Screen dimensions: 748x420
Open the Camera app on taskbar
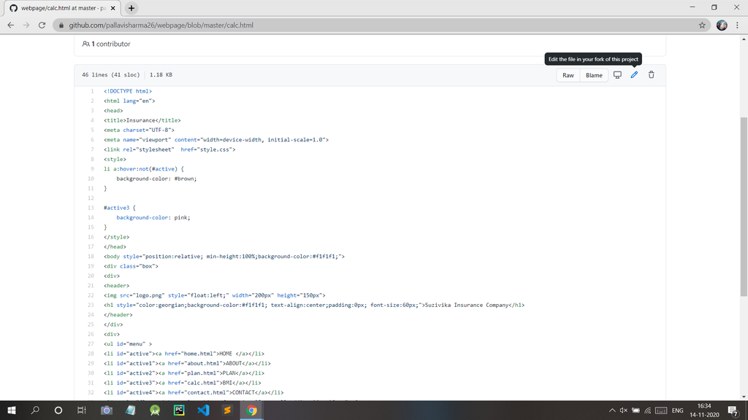[x=107, y=410]
